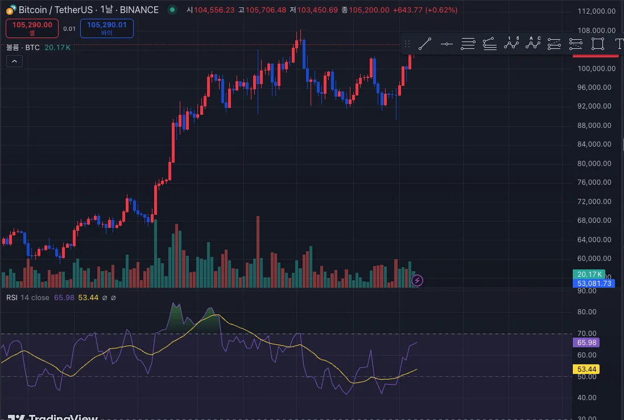Image resolution: width=624 pixels, height=420 pixels.
Task: Select the 볼륨 BTC volume indicator legend
Action: [x=23, y=47]
